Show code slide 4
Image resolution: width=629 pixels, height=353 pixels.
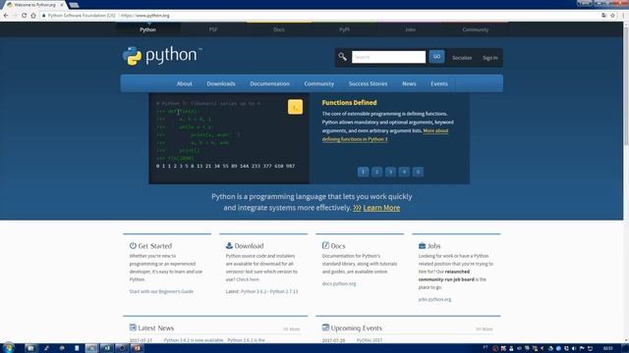[x=404, y=172]
